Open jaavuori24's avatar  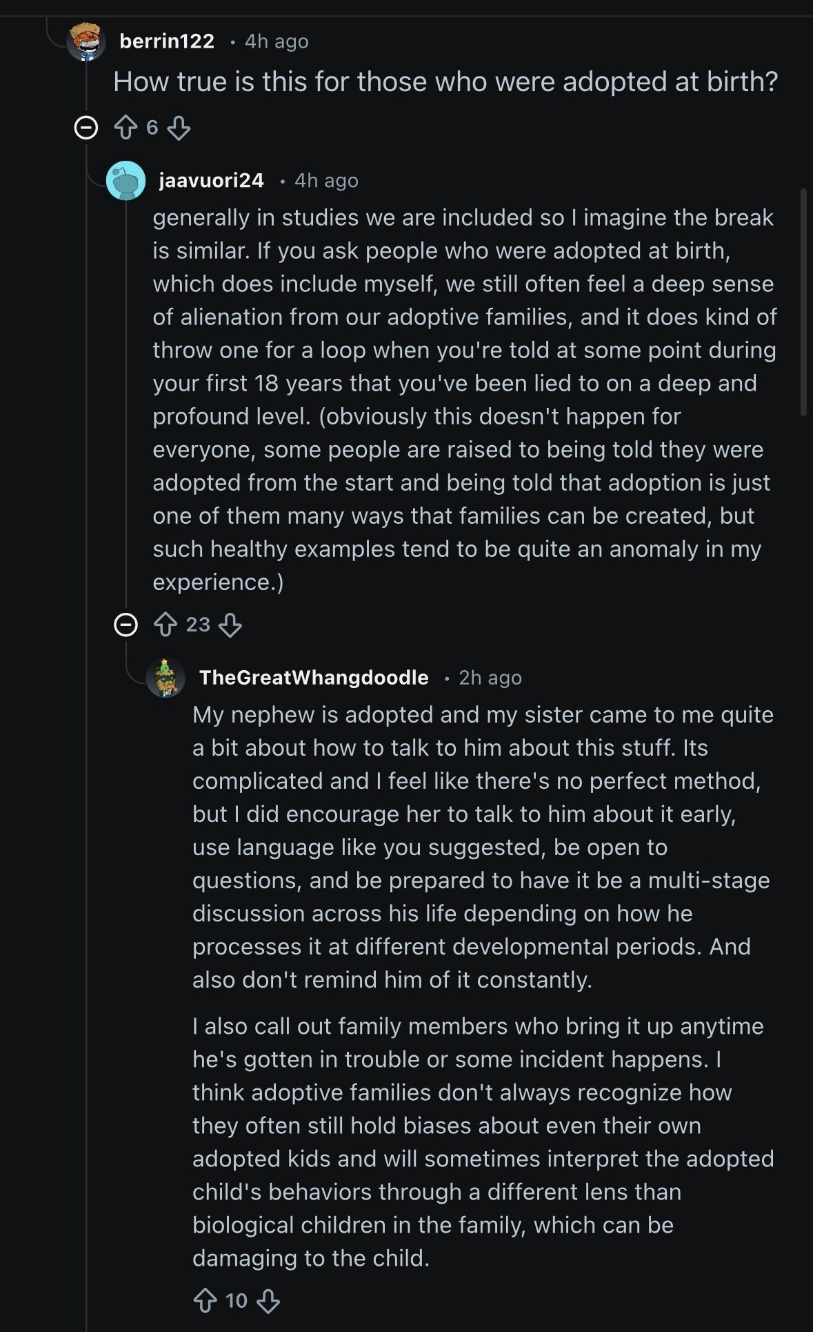[126, 181]
